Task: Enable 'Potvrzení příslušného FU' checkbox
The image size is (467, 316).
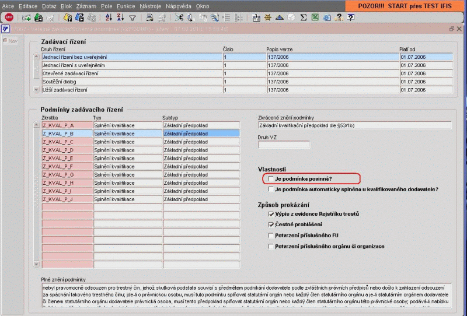Action: click(271, 236)
